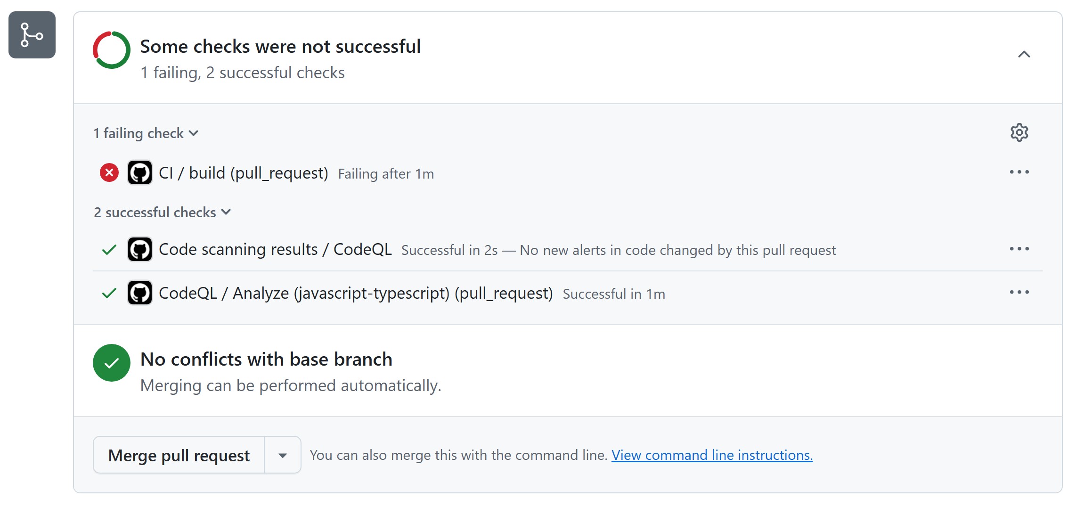Click the red-green checks status circle

point(112,50)
